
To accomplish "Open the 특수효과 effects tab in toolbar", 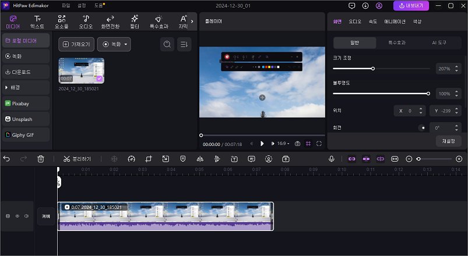I will click(159, 22).
